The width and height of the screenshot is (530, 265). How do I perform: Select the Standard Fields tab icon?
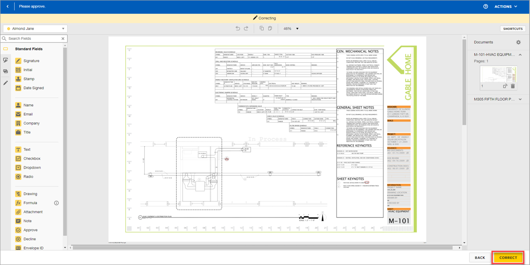coord(6,49)
